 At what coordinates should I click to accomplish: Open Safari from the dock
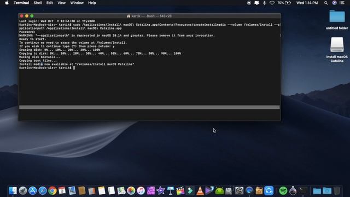click(x=43, y=191)
